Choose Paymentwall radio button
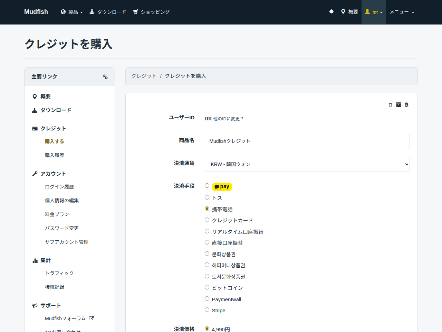The width and height of the screenshot is (442, 332). pyautogui.click(x=207, y=299)
